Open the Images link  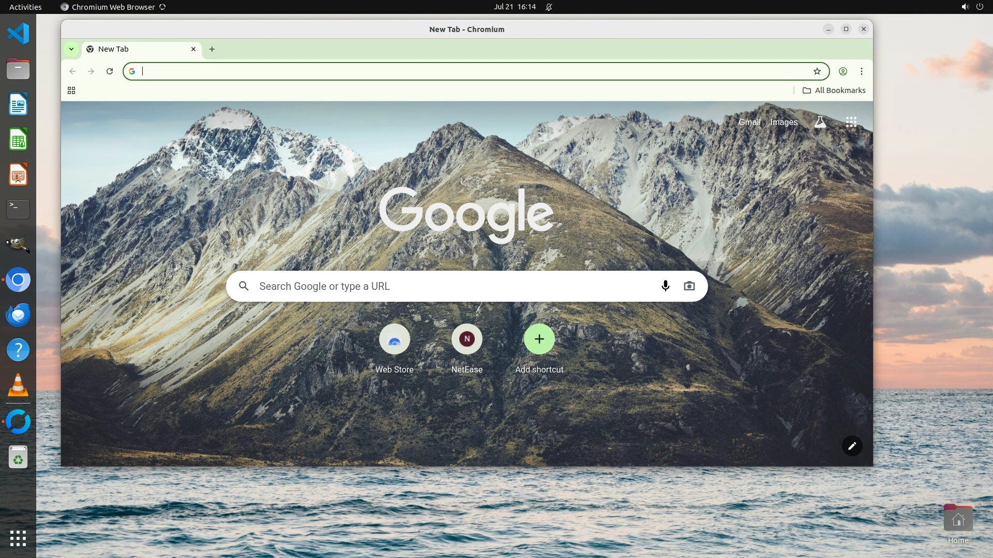[784, 122]
